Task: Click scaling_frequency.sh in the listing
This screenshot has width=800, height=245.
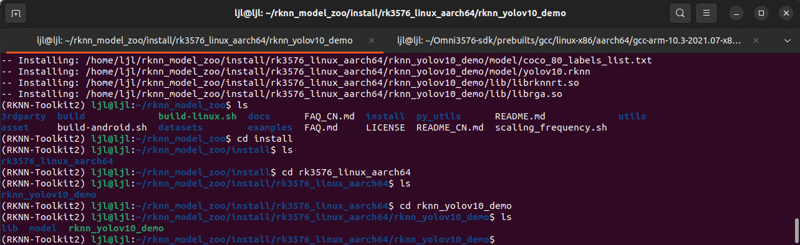Action: 551,127
